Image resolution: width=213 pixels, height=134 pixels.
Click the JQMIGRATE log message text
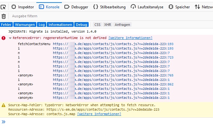52,31
